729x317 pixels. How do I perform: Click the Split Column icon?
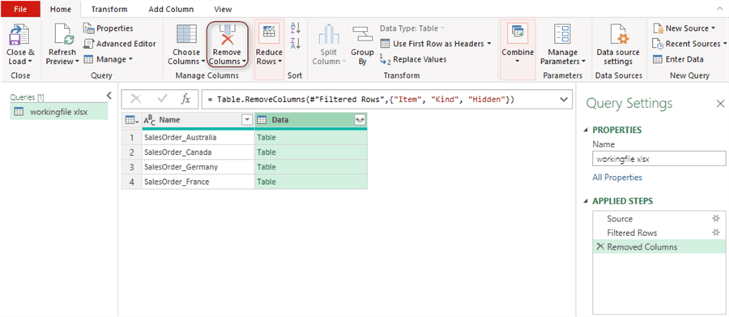329,34
